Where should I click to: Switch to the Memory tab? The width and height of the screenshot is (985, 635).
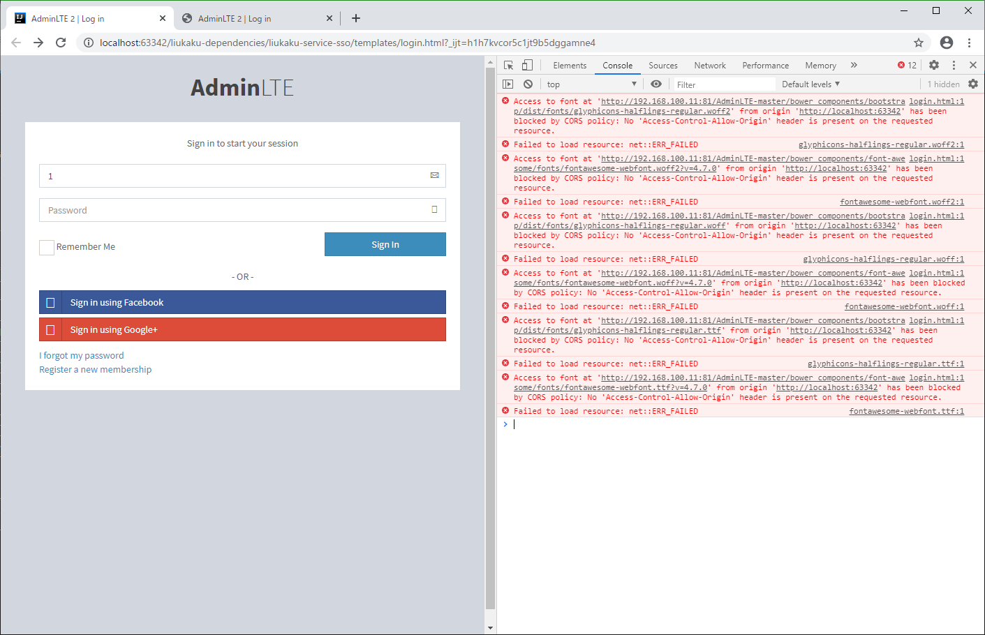pos(820,65)
